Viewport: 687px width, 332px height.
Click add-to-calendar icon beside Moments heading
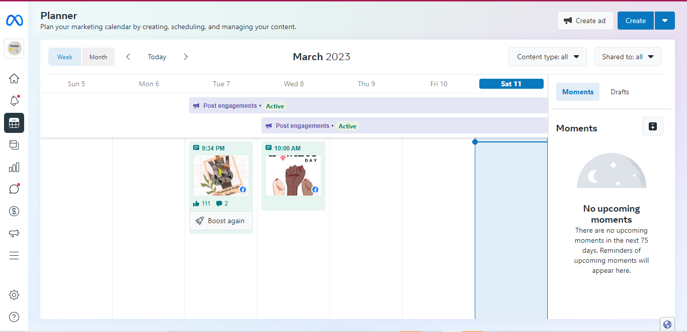pos(653,126)
